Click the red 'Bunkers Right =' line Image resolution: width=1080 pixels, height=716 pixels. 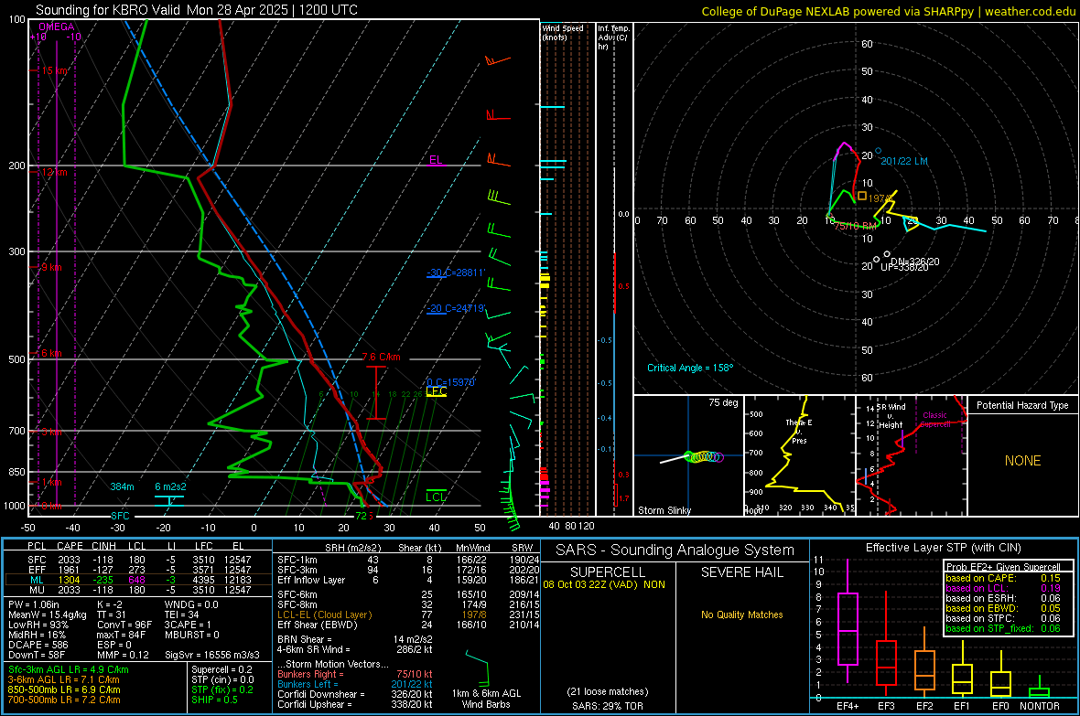click(x=355, y=674)
